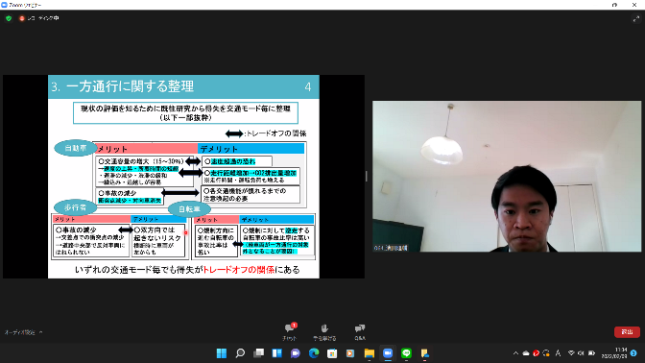Leave the webinar with red button
Image resolution: width=645 pixels, height=363 pixels.
click(x=627, y=331)
